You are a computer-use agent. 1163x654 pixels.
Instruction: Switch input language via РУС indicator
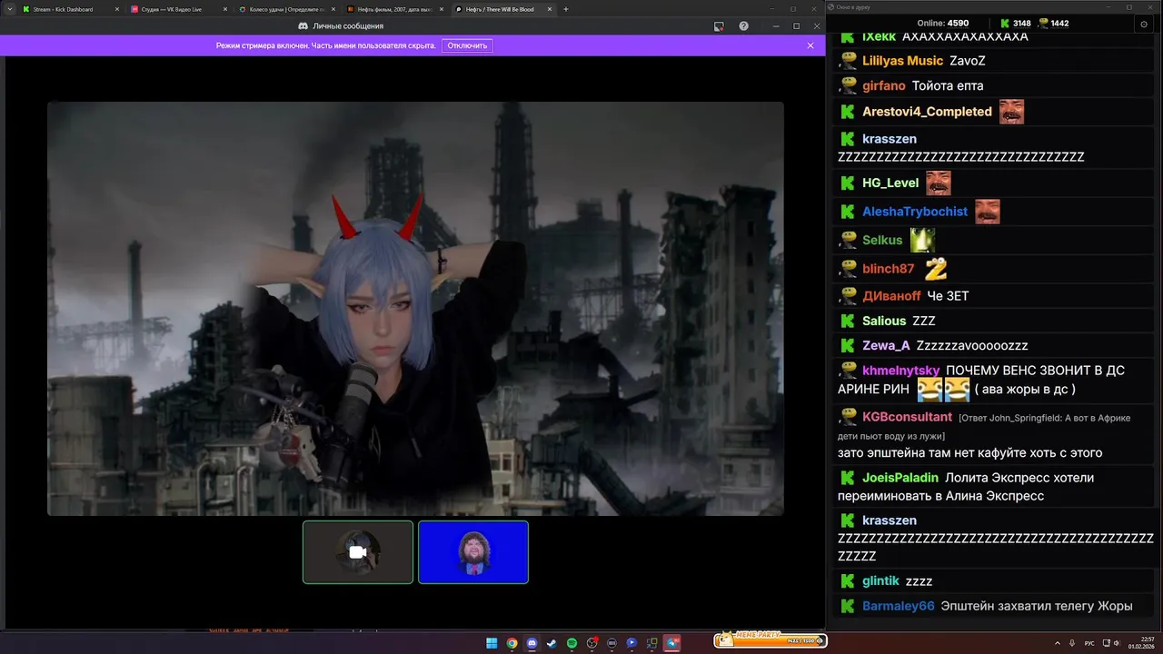point(1089,643)
